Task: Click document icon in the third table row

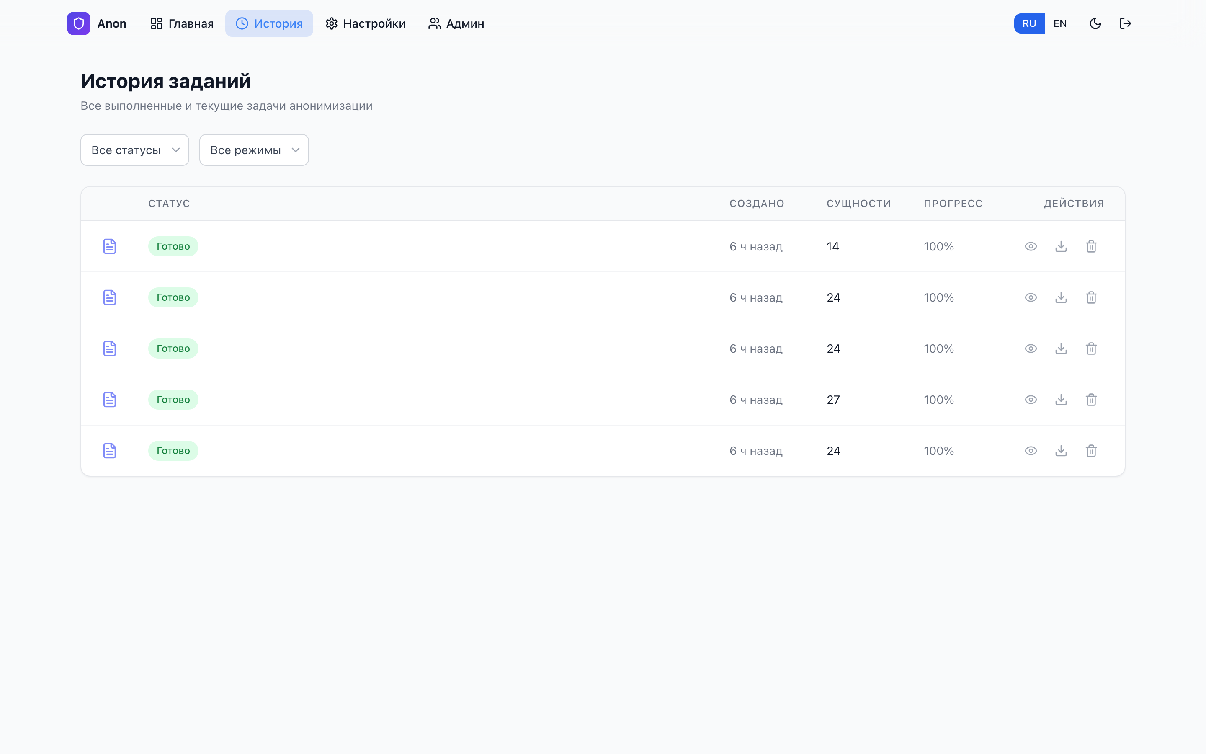Action: coord(110,349)
